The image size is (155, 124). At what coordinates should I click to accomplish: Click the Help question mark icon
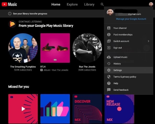109,83
